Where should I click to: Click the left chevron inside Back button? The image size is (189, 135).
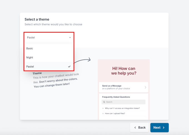(135, 127)
